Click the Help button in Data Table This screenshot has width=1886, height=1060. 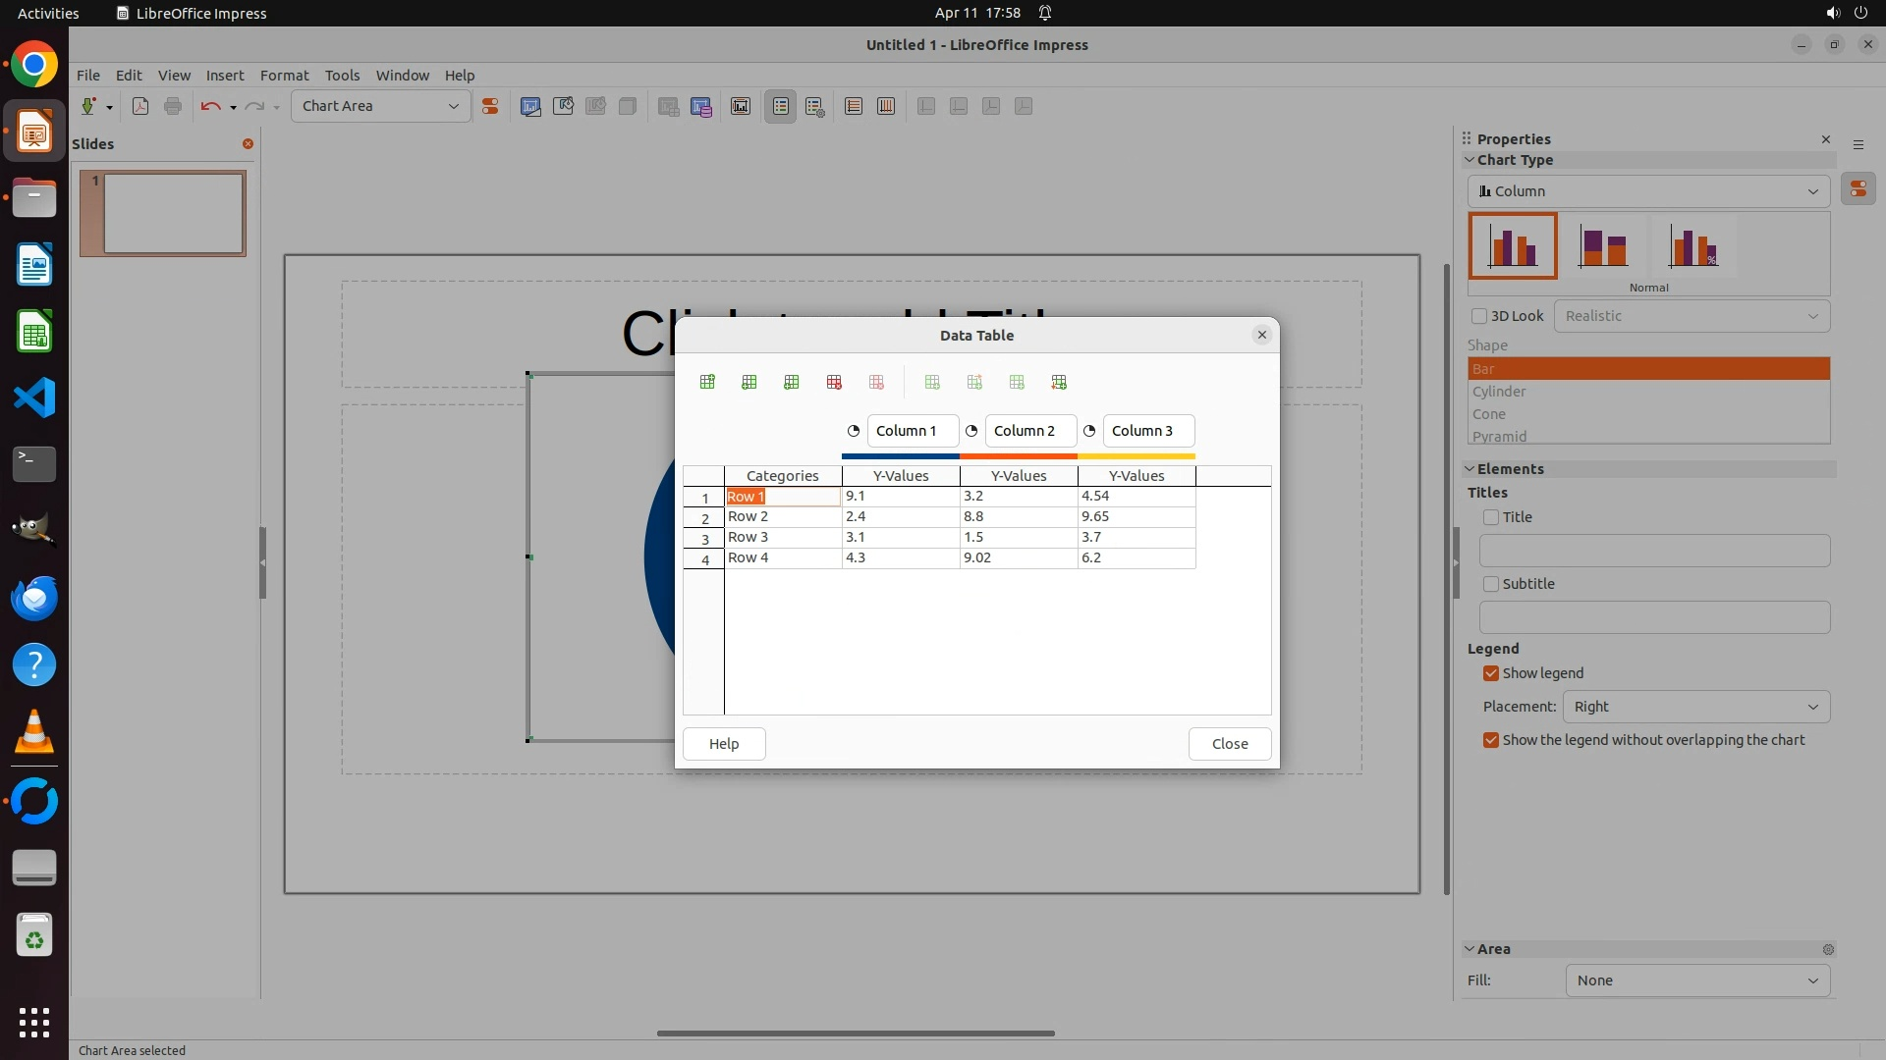[x=724, y=744]
